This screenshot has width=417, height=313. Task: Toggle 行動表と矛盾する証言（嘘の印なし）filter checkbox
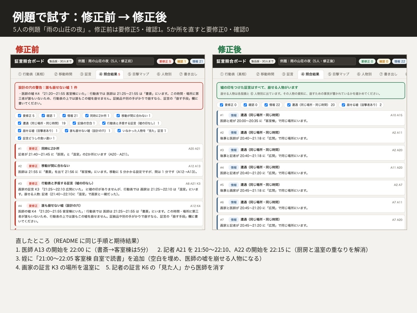[x=104, y=123]
